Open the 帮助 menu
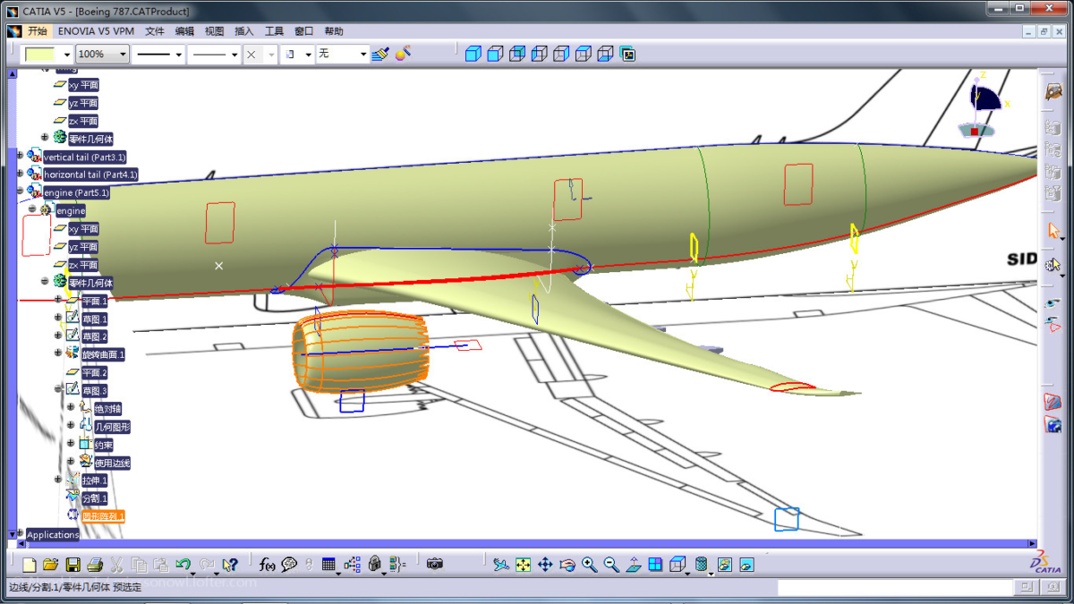Image resolution: width=1074 pixels, height=604 pixels. pos(334,31)
